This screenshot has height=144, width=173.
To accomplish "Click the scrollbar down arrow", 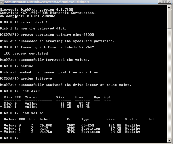I will pos(170,141).
